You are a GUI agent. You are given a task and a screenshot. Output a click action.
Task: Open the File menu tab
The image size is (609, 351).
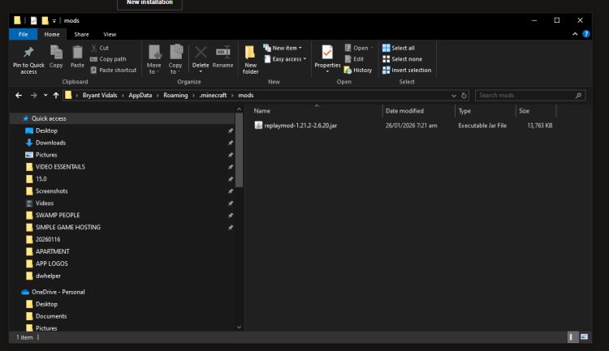(23, 34)
